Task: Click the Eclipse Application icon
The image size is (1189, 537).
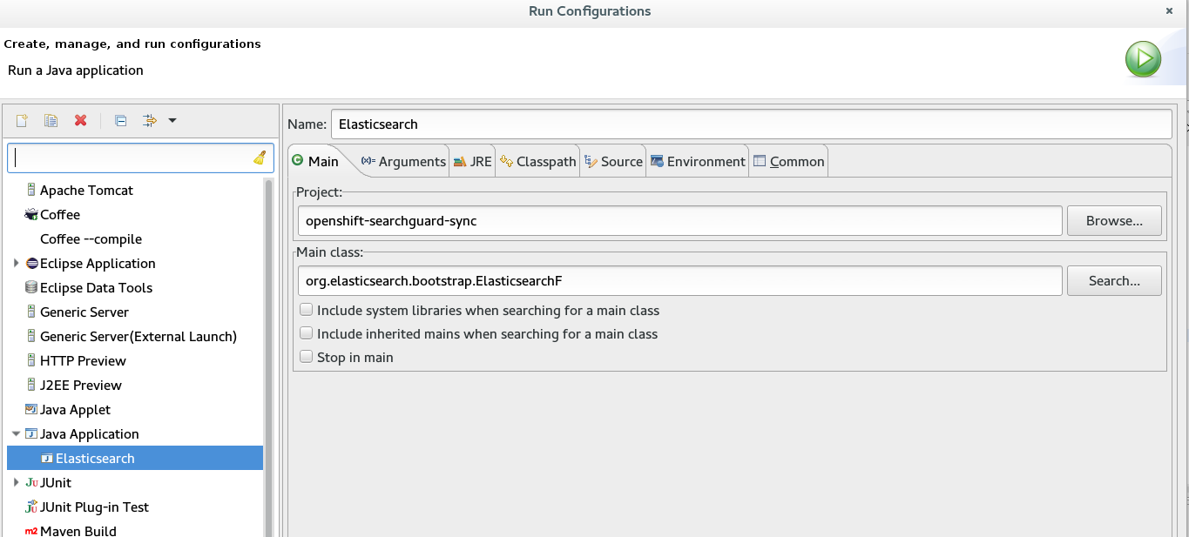Action: [x=31, y=263]
